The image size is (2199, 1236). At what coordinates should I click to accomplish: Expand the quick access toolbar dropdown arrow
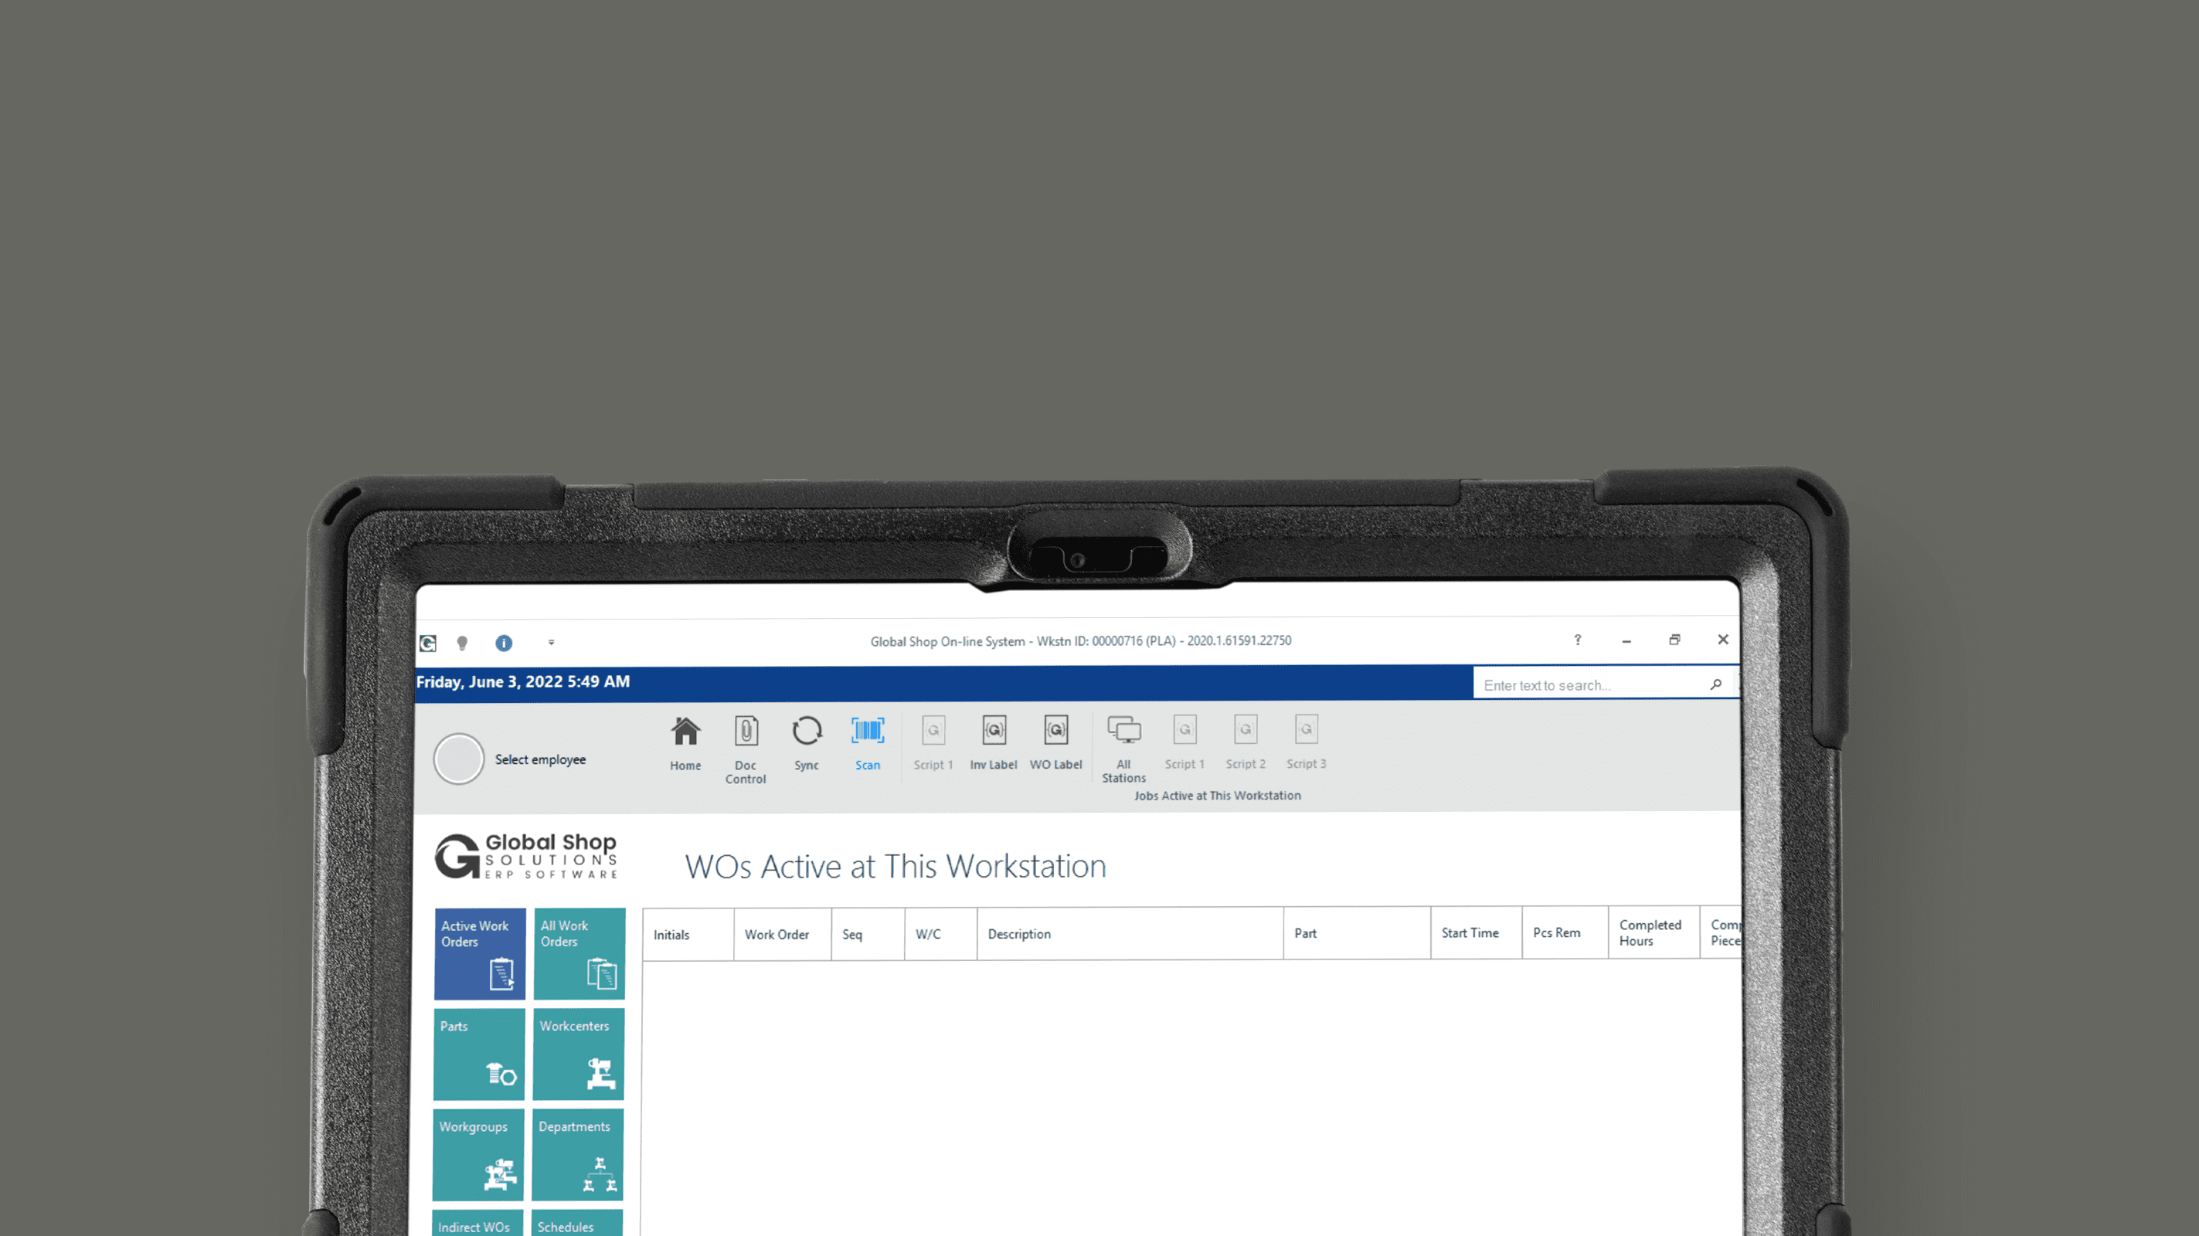tap(552, 642)
